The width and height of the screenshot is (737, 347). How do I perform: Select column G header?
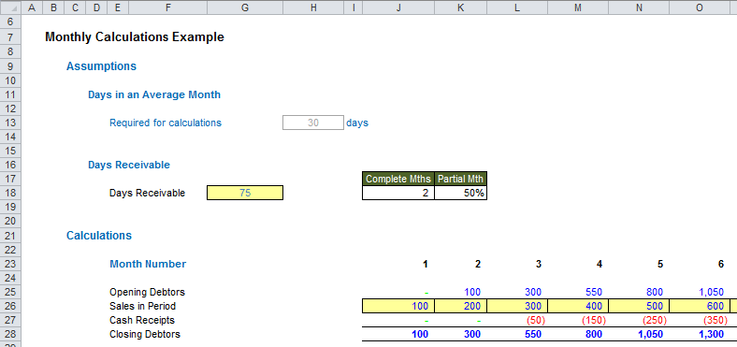(245, 7)
